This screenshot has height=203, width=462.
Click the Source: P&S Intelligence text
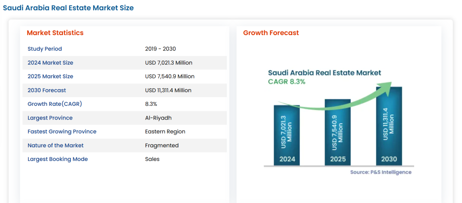point(381,172)
